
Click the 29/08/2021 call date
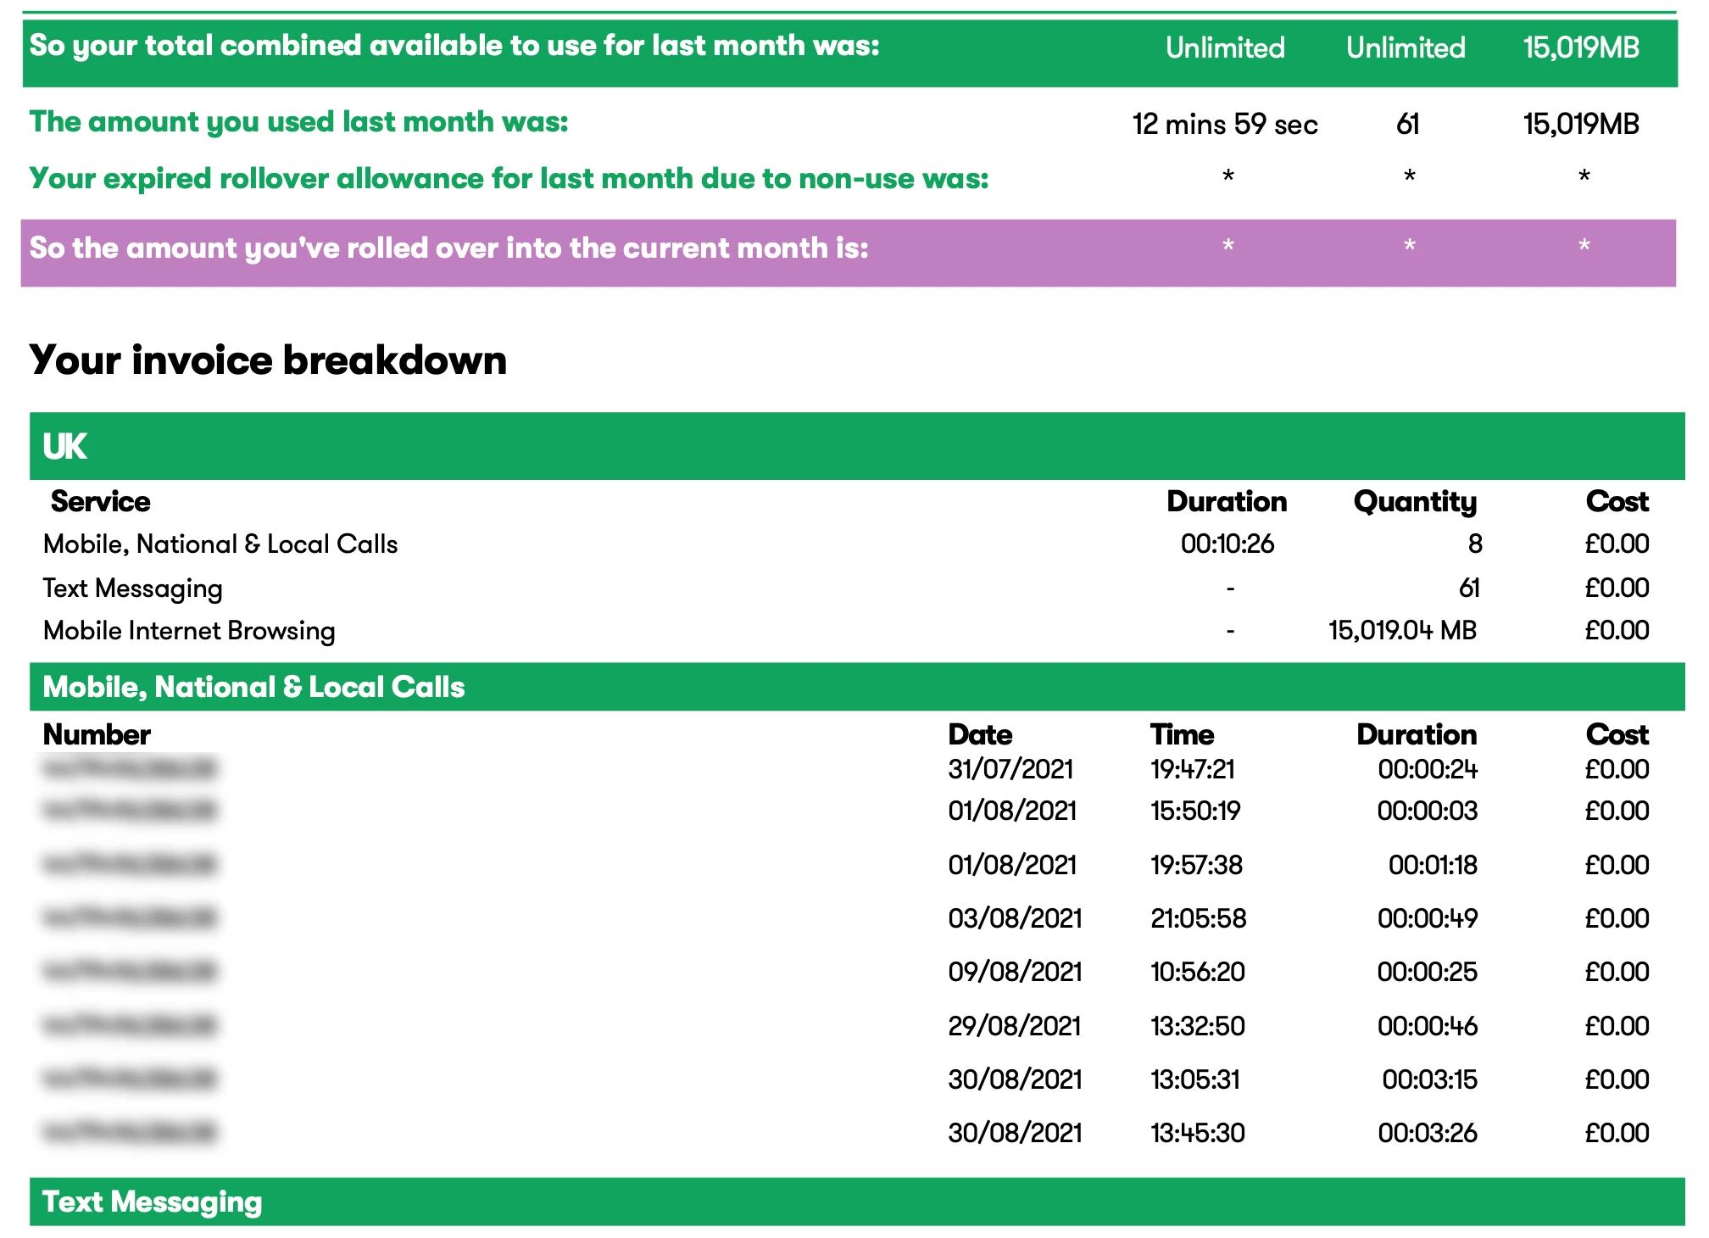point(1014,1026)
